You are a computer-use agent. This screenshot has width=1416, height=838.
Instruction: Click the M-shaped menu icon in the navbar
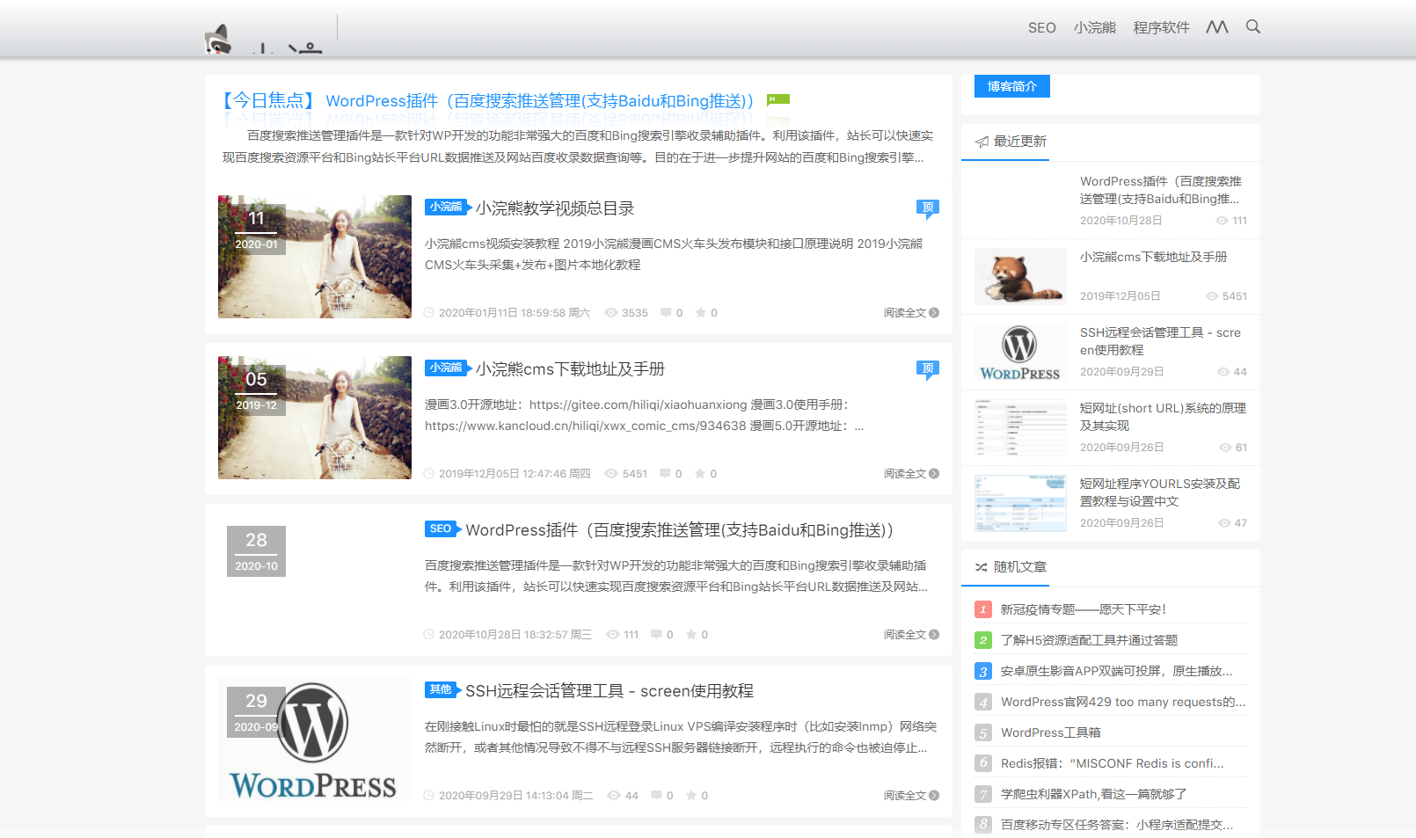tap(1217, 27)
